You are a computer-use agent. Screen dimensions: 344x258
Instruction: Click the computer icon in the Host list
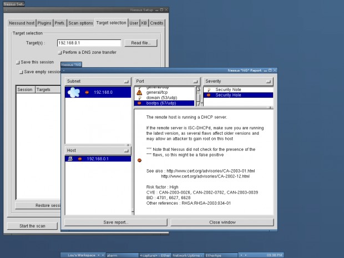pos(70,159)
